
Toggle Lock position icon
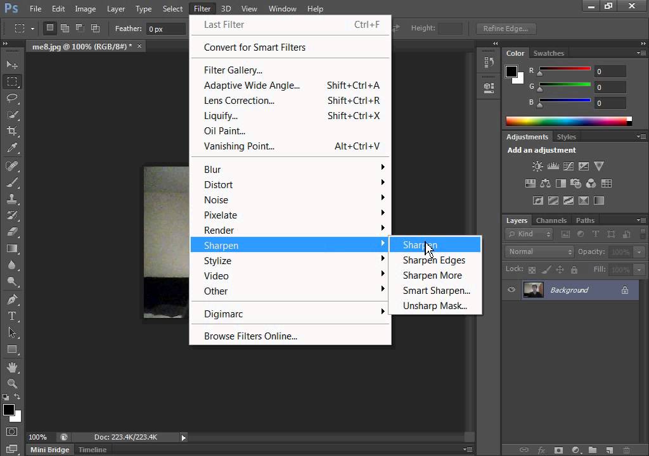(560, 270)
